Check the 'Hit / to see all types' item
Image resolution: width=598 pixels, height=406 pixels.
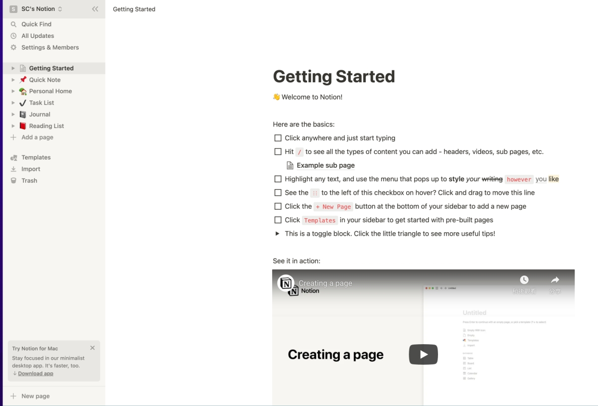278,151
